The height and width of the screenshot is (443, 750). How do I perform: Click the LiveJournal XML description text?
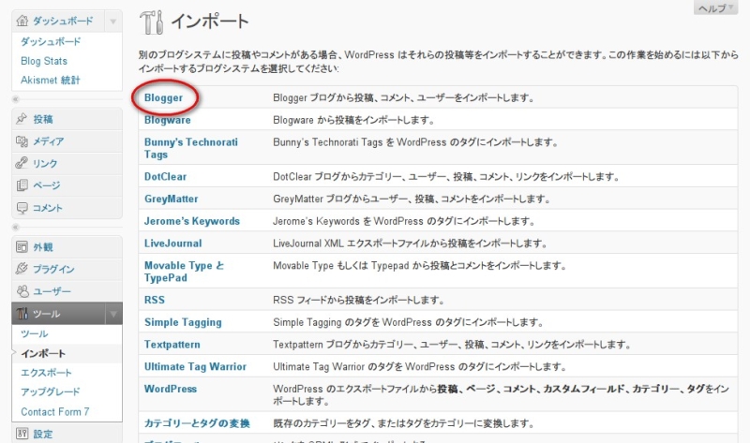coord(410,244)
